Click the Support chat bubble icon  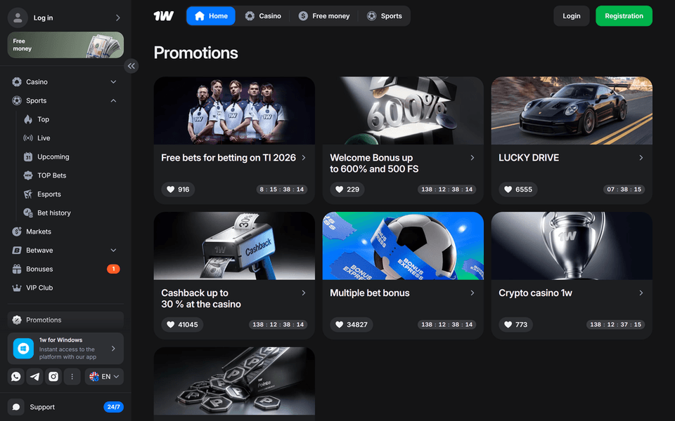point(16,407)
